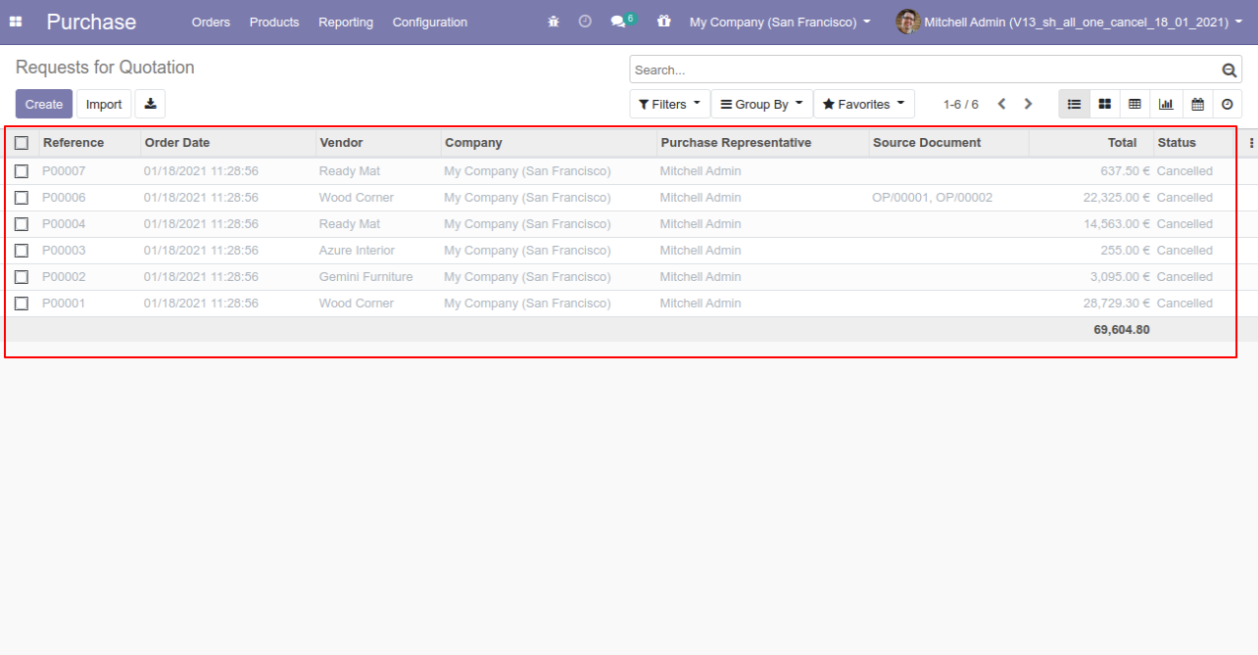Screen dimensions: 1258x655
Task: Open the apps grid home menu
Action: click(16, 22)
